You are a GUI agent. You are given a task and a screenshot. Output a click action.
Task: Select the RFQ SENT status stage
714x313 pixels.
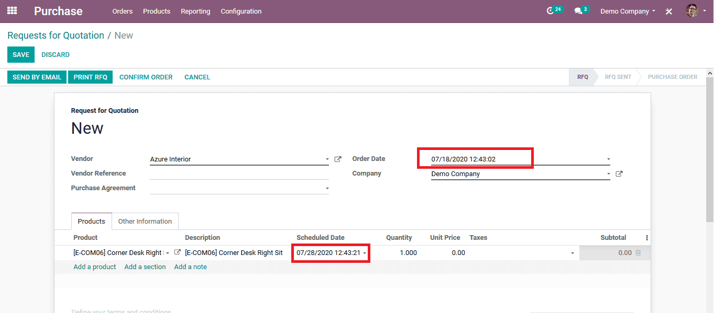(x=618, y=77)
